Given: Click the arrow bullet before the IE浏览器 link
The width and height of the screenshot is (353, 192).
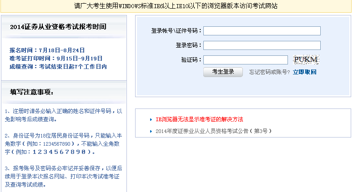Looking at the screenshot, I should pos(151,120).
